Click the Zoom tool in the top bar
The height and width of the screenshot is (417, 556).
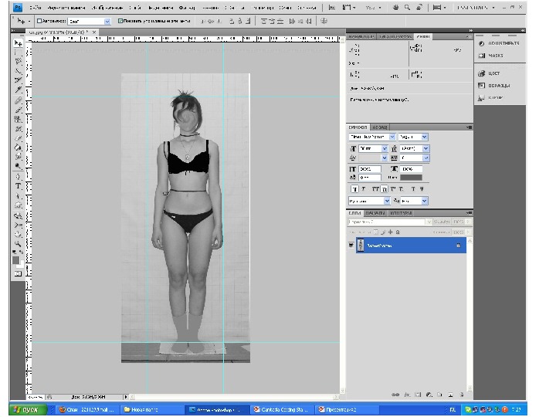[406, 7]
